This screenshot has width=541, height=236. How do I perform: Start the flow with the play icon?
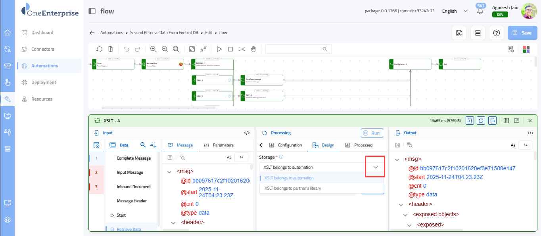[x=219, y=49]
